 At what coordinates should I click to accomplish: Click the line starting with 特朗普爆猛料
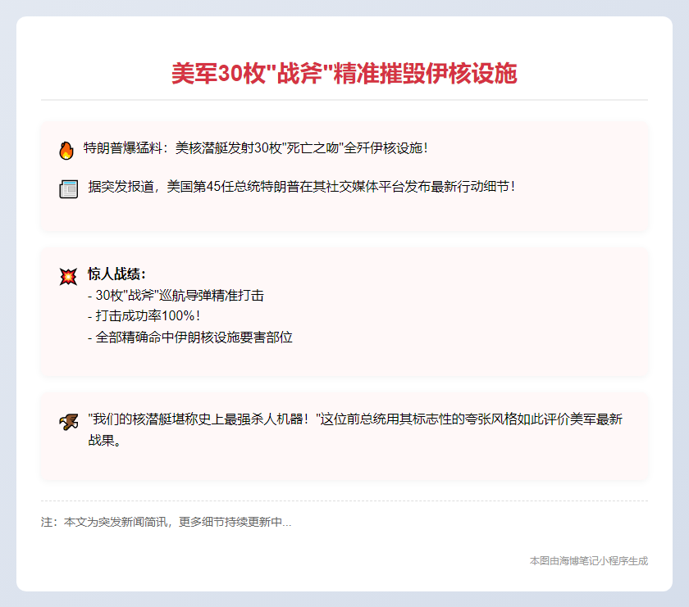tap(255, 148)
